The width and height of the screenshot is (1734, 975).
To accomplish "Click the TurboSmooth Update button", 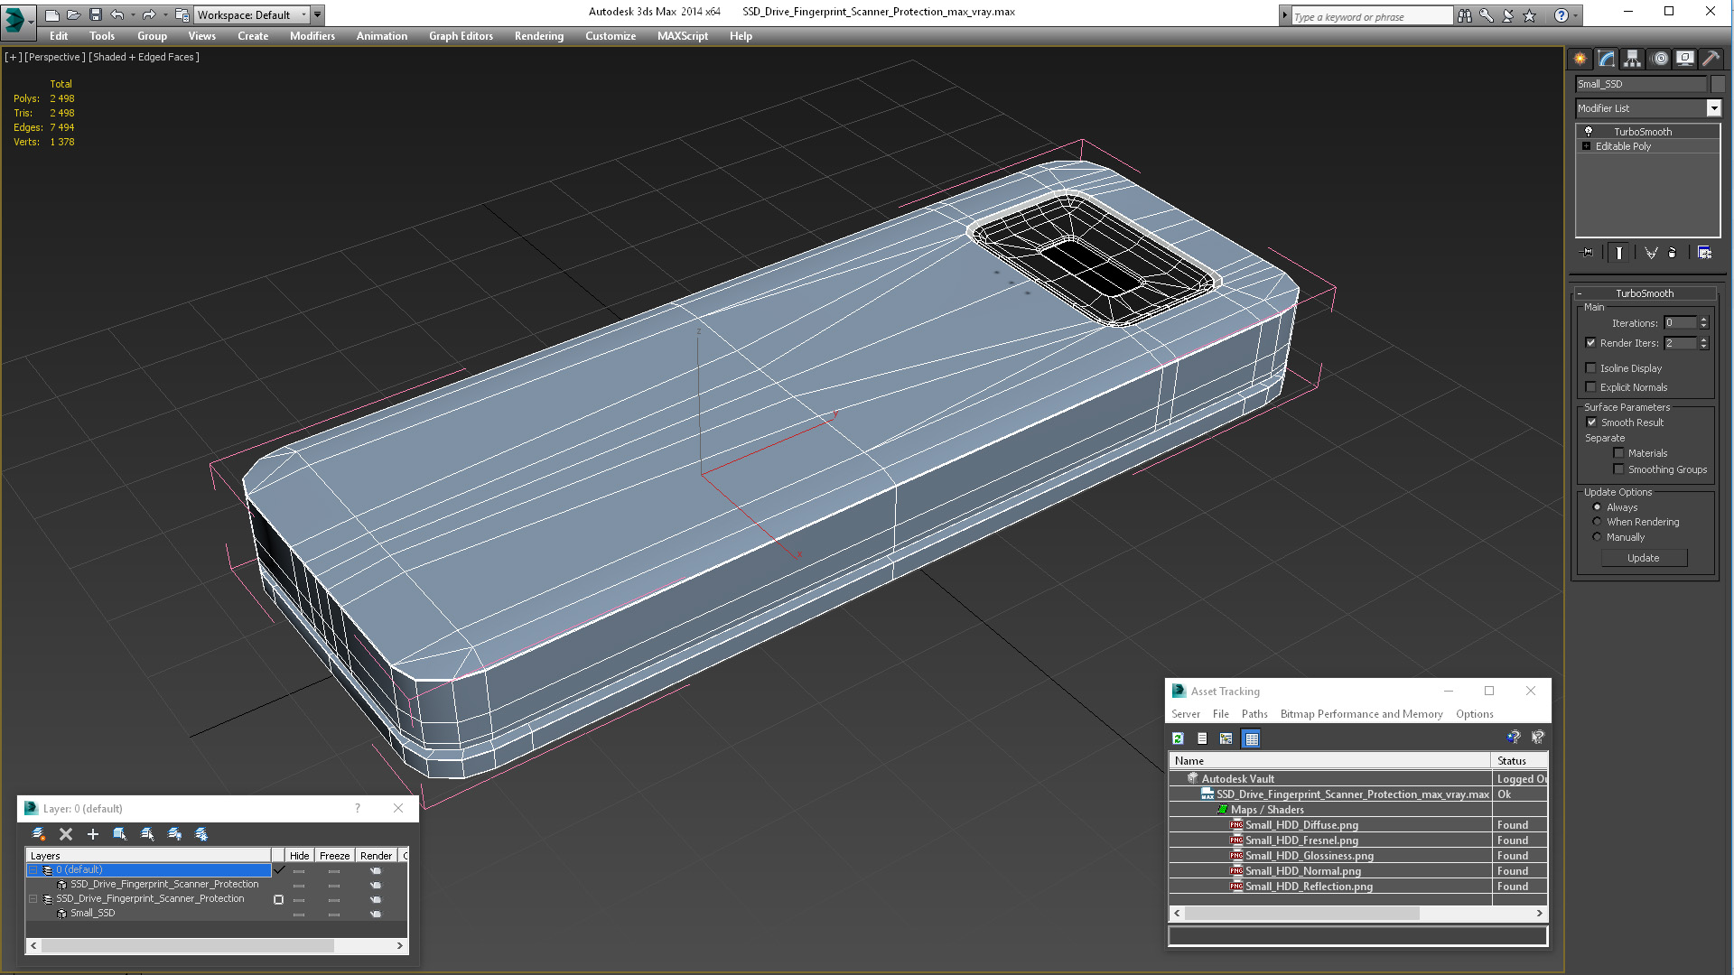I will pyautogui.click(x=1643, y=558).
